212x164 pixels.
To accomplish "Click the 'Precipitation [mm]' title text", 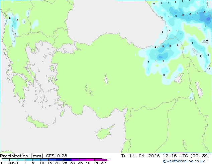I will tap(22, 156).
